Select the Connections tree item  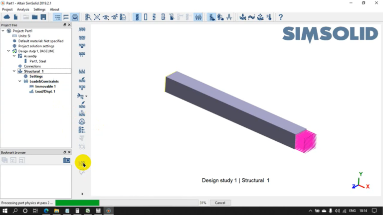click(32, 66)
